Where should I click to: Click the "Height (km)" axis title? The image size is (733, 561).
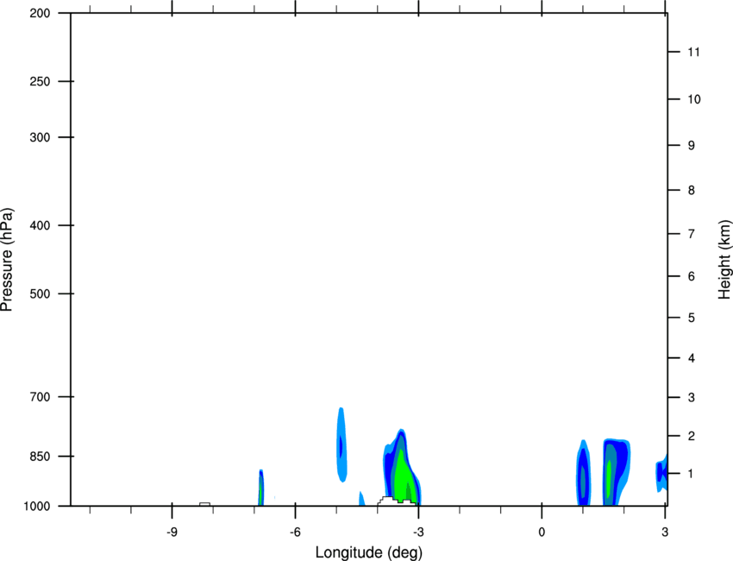724,260
